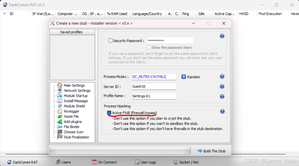The height and width of the screenshot is (166, 299).
Task: Sort by HWID column header
Action: (247, 14)
